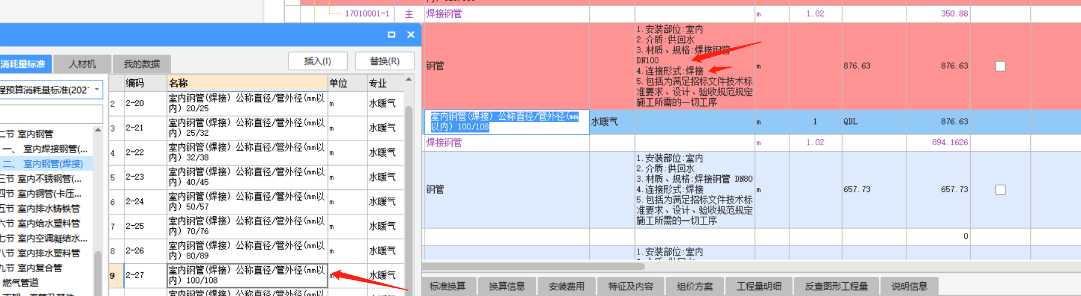Click the DN80 feature description cell

click(695, 189)
